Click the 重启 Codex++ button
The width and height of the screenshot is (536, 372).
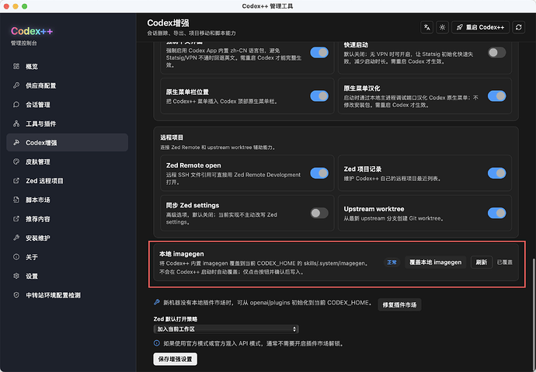click(480, 27)
